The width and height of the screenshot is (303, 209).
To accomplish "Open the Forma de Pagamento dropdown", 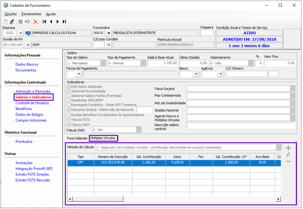I will 79,74.
